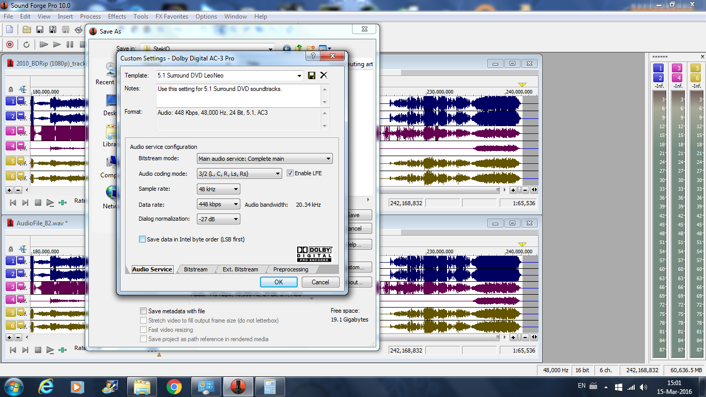This screenshot has width=706, height=397.
Task: Switch to the Preprocessing tab
Action: pyautogui.click(x=290, y=269)
